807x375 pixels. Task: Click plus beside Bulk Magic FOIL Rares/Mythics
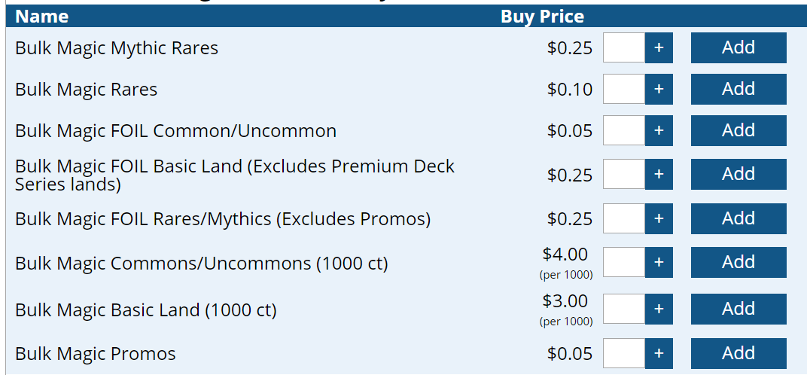(x=659, y=218)
